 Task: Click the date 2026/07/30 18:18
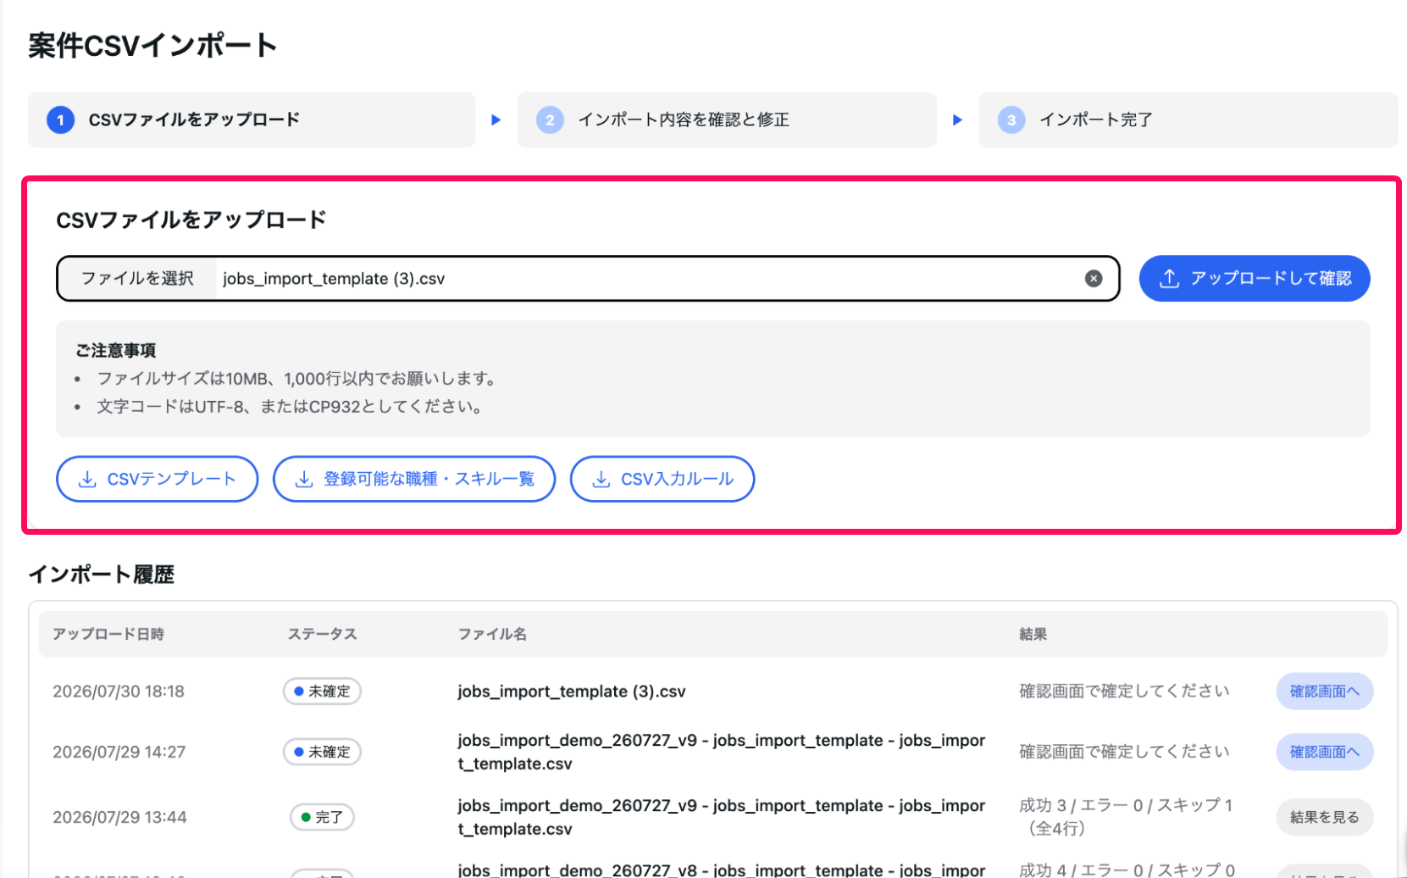click(x=119, y=692)
